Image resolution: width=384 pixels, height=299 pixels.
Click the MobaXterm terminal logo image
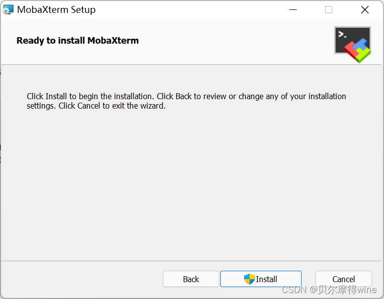pyautogui.click(x=353, y=45)
